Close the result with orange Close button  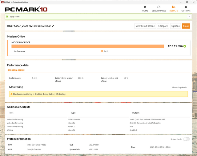[186, 26]
